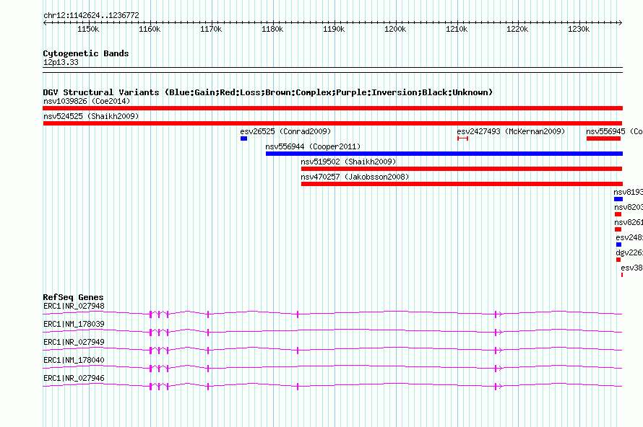643x427 pixels.
Task: Click the red loss bar for nsv519502
Action: (462, 169)
